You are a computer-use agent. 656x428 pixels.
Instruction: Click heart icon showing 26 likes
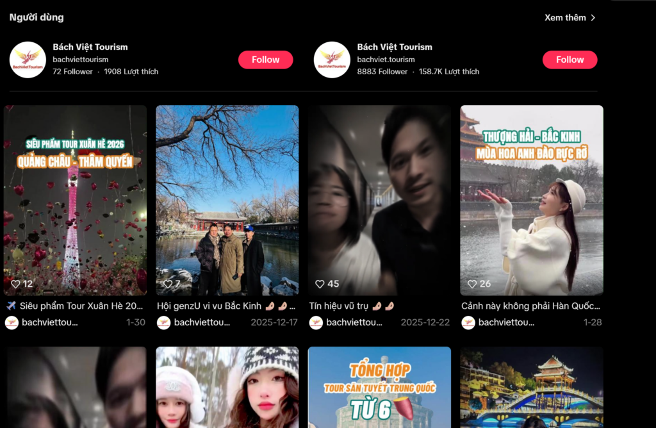[x=472, y=284]
